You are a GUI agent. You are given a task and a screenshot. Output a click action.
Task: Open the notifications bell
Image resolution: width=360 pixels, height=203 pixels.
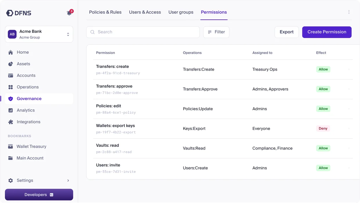click(69, 13)
